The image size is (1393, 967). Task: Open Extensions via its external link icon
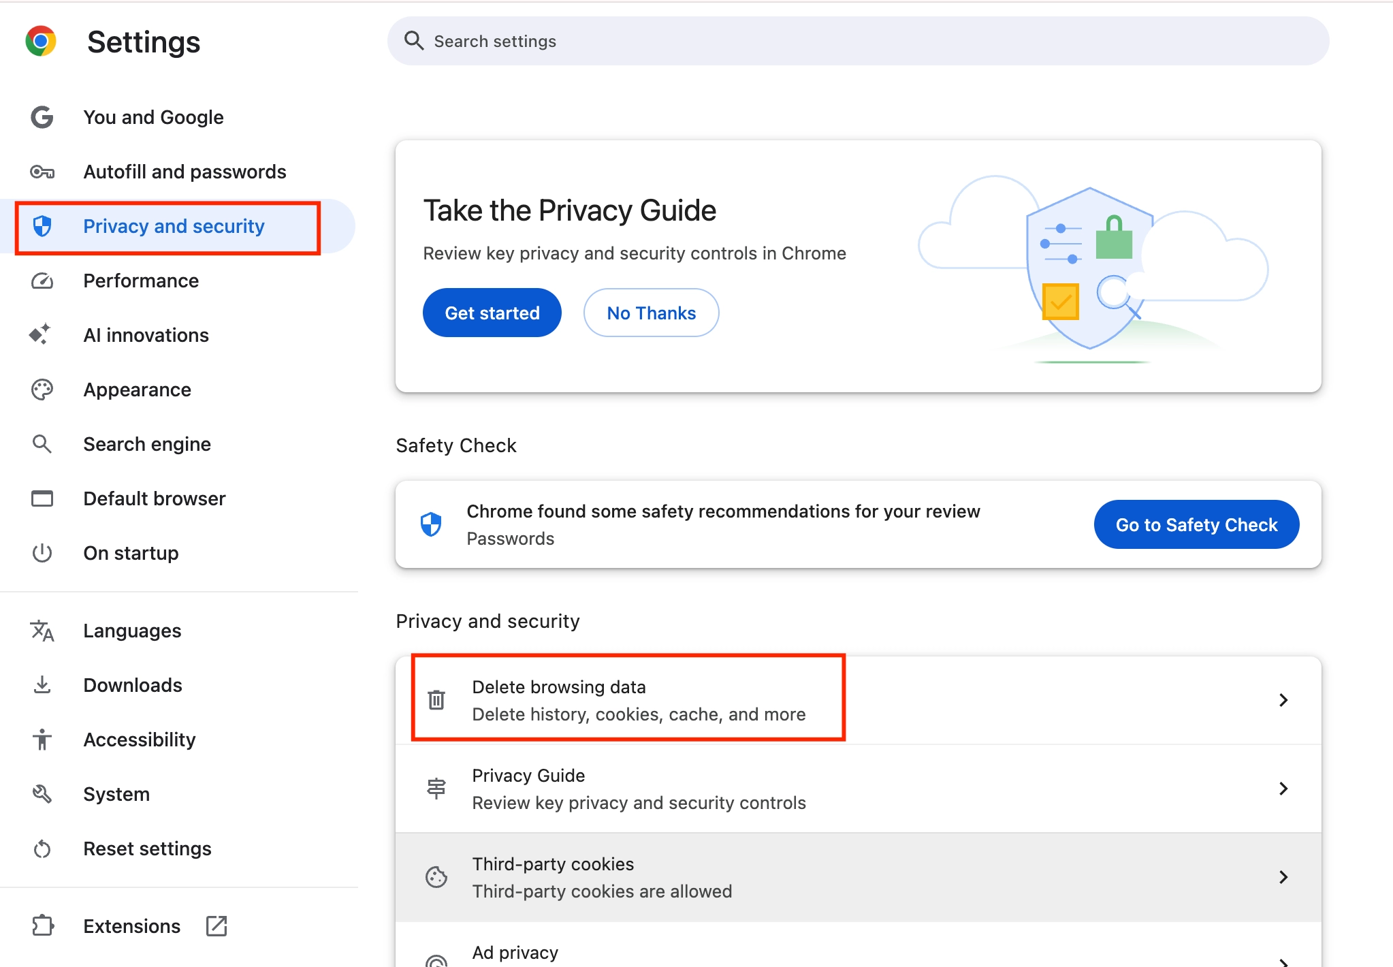[217, 925]
